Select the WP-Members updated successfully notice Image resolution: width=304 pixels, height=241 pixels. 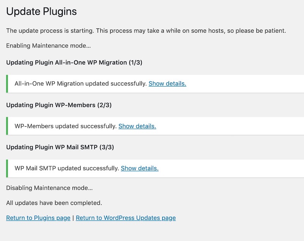coord(155,126)
